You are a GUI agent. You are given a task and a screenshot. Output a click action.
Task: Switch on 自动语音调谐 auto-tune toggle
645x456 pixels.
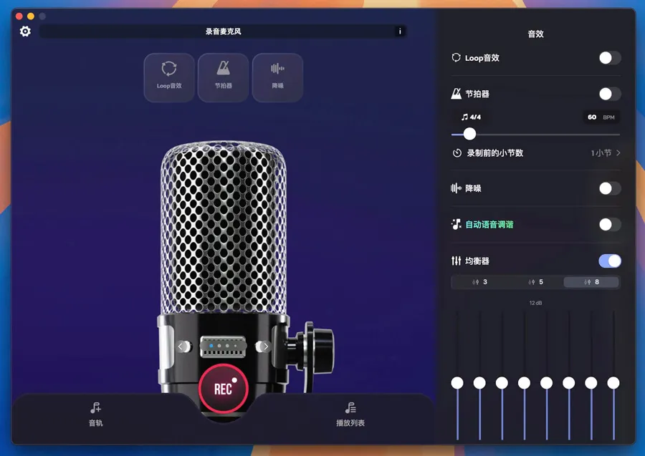click(609, 225)
